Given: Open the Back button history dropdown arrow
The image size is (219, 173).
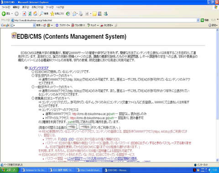Looking at the screenshot, I should pyautogui.click(x=12, y=14).
